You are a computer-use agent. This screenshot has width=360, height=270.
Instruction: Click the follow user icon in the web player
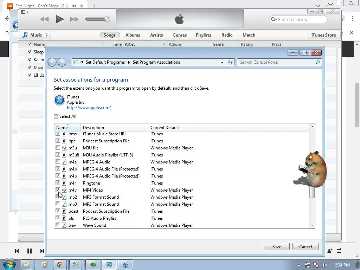[330, 251]
